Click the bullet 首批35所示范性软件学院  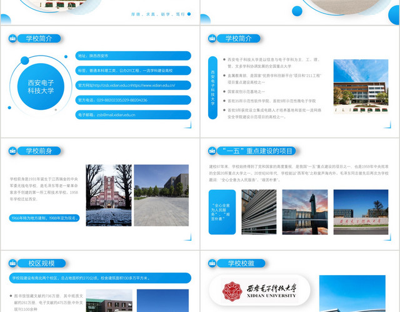(x=272, y=101)
